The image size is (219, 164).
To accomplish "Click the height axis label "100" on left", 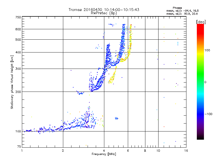I will tap(18, 131).
